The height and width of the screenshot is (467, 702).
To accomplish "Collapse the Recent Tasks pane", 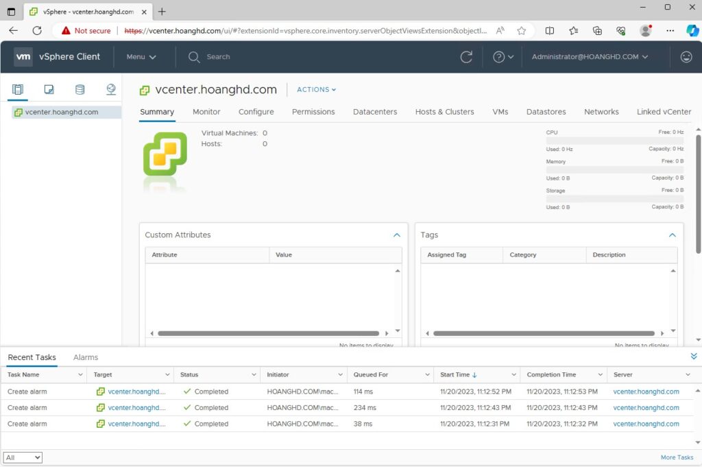I will coord(694,357).
